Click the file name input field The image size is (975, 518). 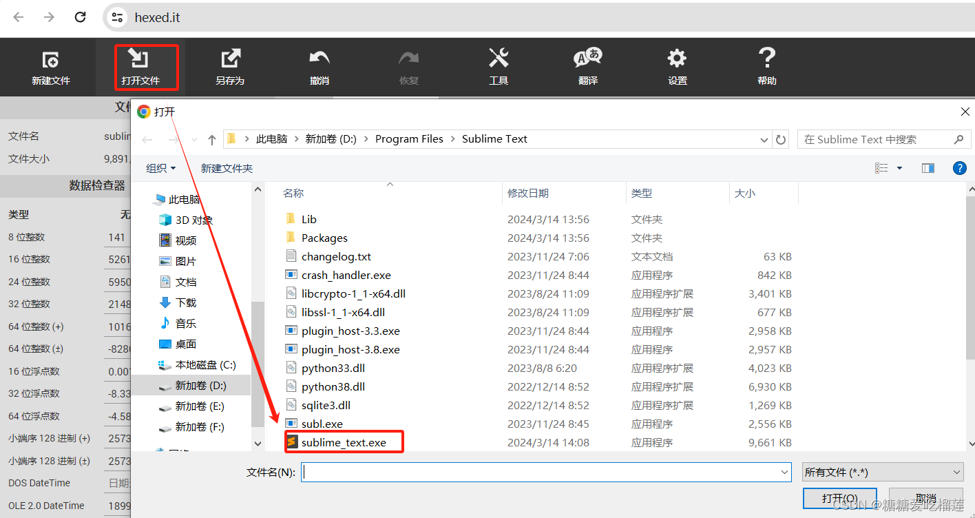pos(540,473)
